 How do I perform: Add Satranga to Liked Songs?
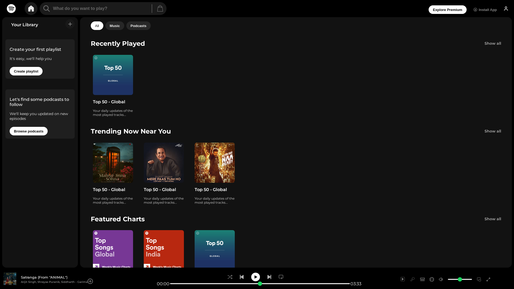[90, 281]
